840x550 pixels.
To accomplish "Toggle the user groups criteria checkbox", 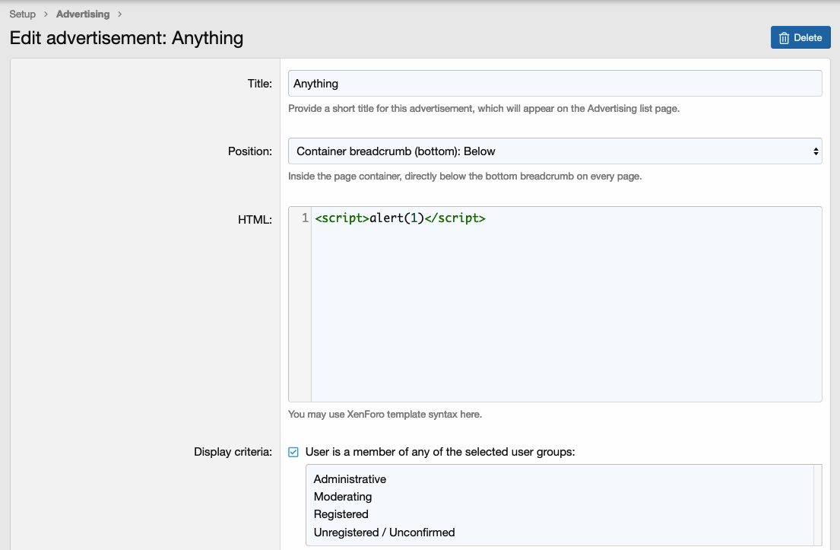I will pos(293,452).
